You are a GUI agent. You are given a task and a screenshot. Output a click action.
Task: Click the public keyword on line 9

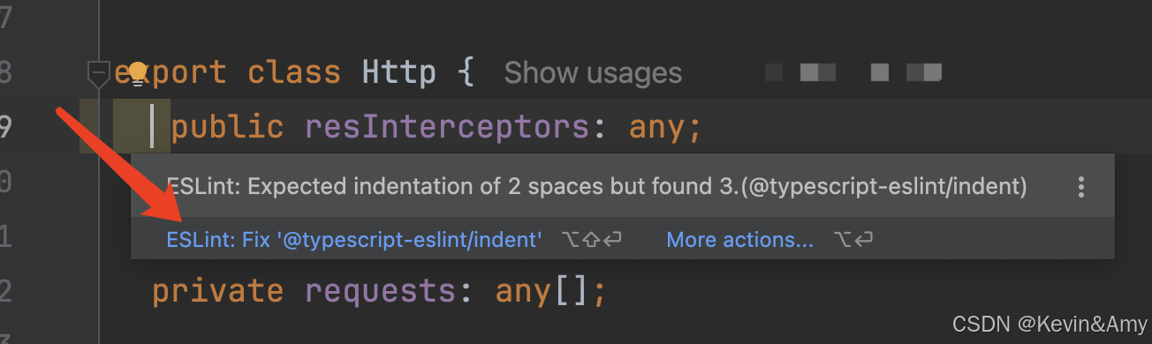click(228, 130)
